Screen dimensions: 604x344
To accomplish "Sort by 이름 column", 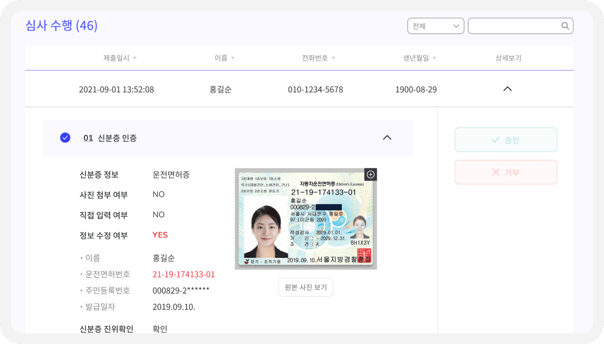I will point(225,58).
